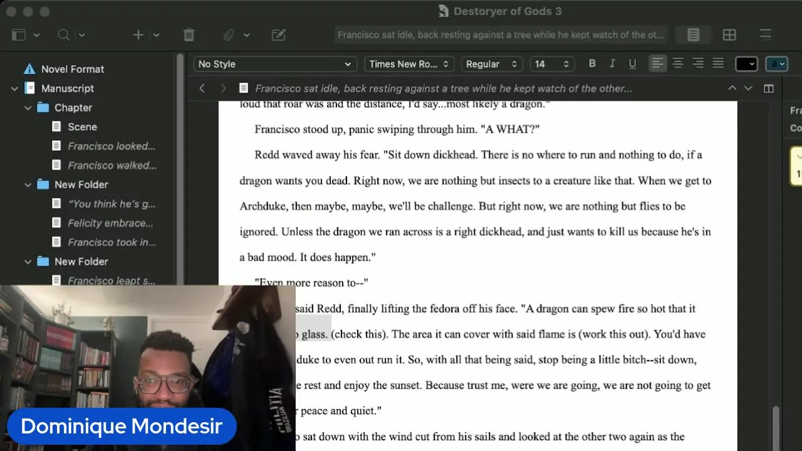Switch to corkboard view mode
802x451 pixels.
pyautogui.click(x=729, y=35)
